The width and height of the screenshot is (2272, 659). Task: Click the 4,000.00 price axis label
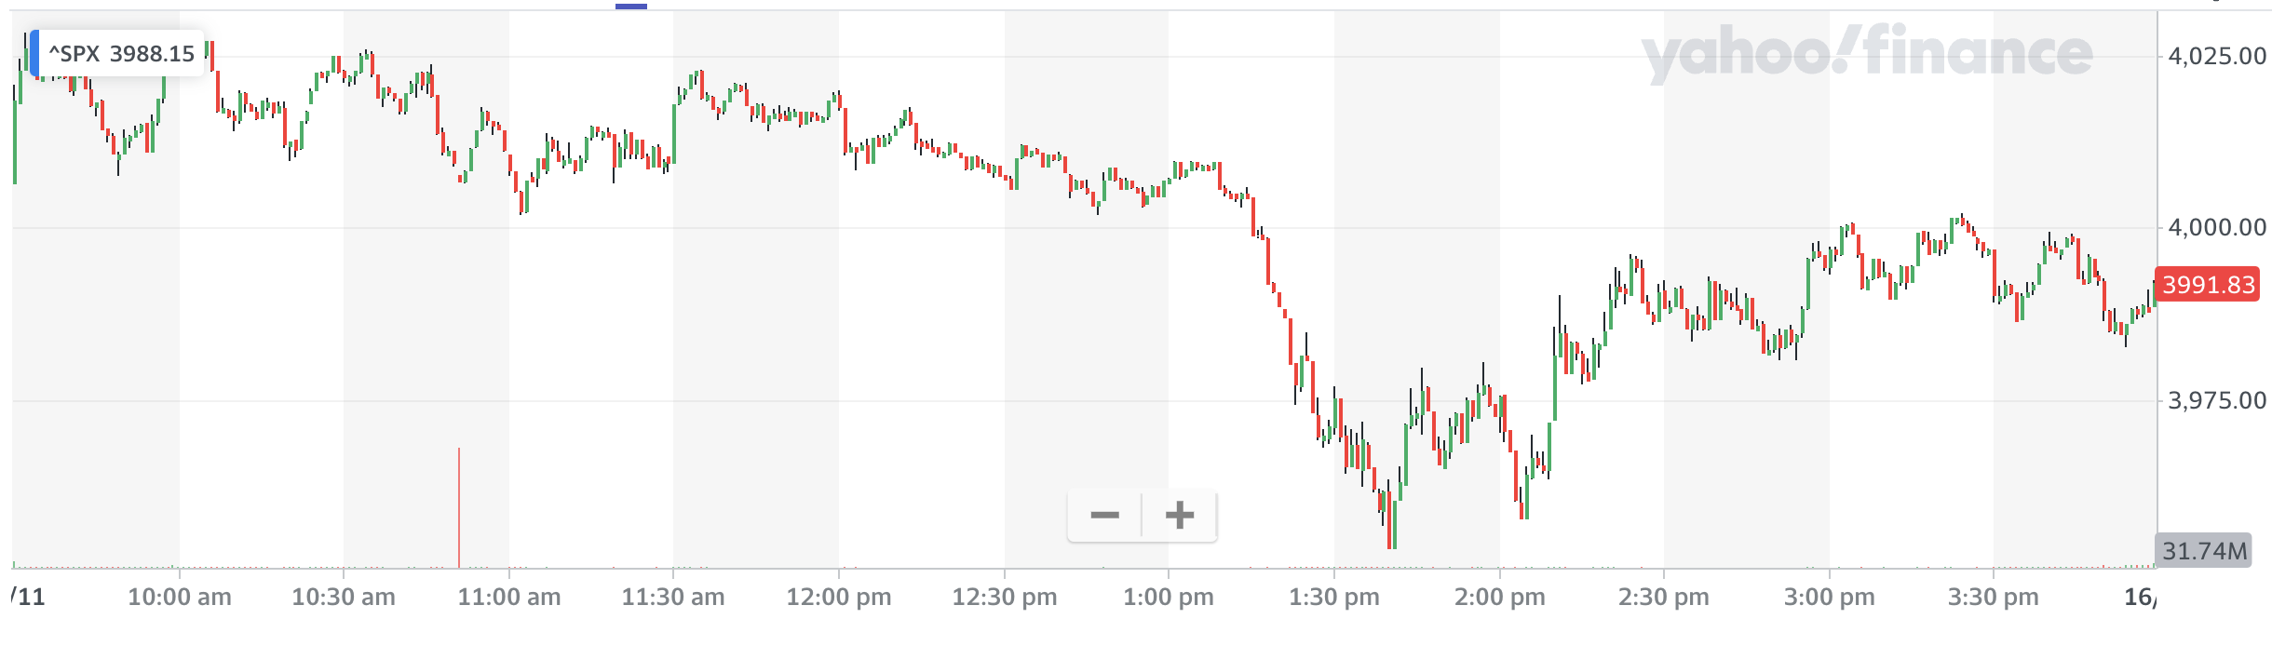(2217, 228)
